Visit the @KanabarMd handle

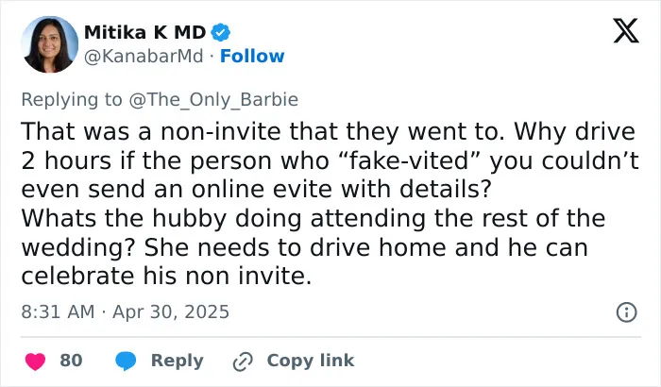[144, 56]
